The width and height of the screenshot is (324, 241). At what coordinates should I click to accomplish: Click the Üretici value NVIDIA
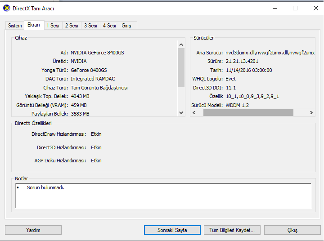tap(79, 61)
